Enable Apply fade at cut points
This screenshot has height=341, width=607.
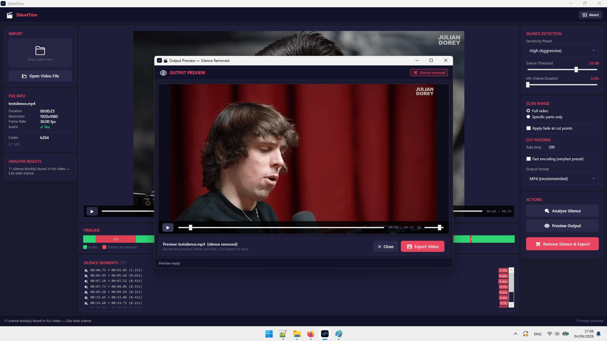tap(529, 128)
